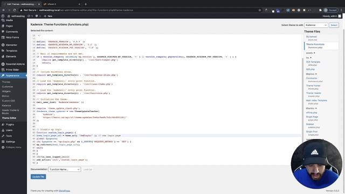Click the Update File button
Image resolution: width=345 pixels, height=194 pixels.
pyautogui.click(x=38, y=177)
